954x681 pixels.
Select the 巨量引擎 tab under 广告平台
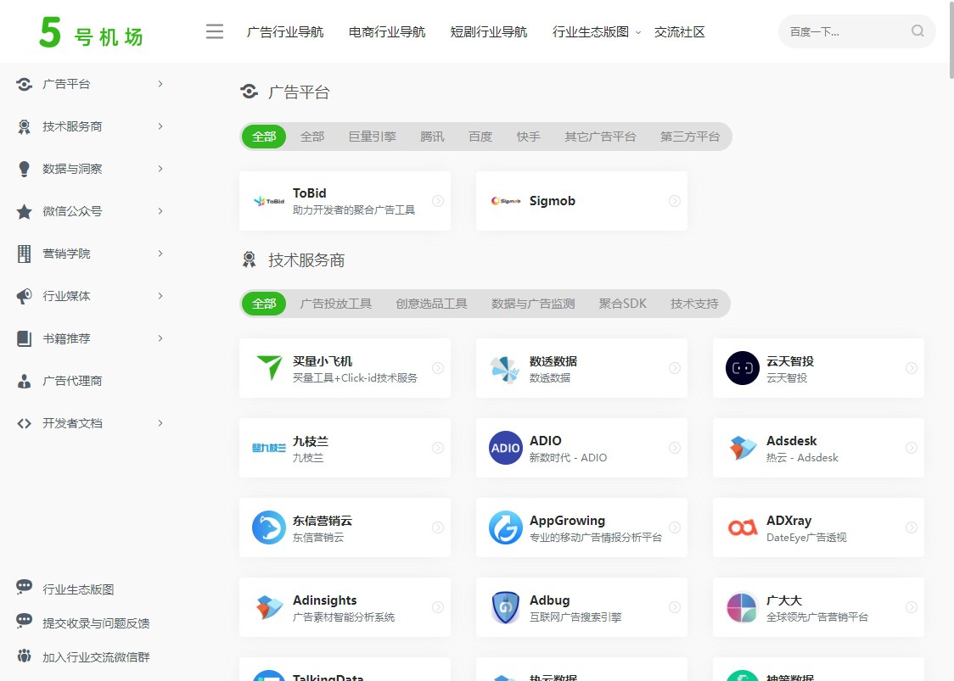[x=373, y=137]
